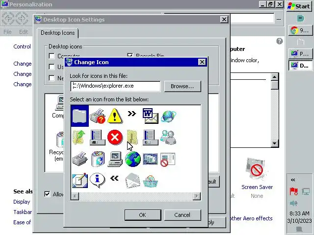Click the forward navigation arrow in Personalization
Screen dimensions: 314x235
pos(22,19)
